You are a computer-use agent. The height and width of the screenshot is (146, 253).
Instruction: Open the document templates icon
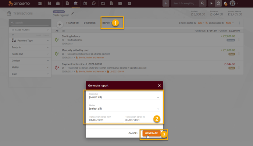click(x=111, y=3)
